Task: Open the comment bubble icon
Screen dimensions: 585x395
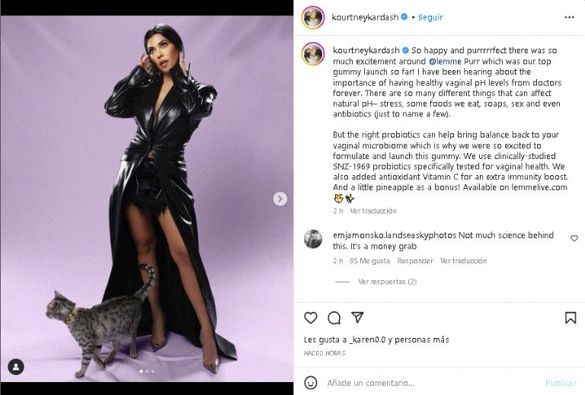Action: (x=334, y=317)
